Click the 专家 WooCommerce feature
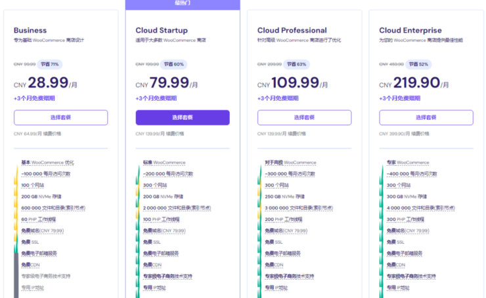Screen dimensions: 486x298 click(408, 162)
